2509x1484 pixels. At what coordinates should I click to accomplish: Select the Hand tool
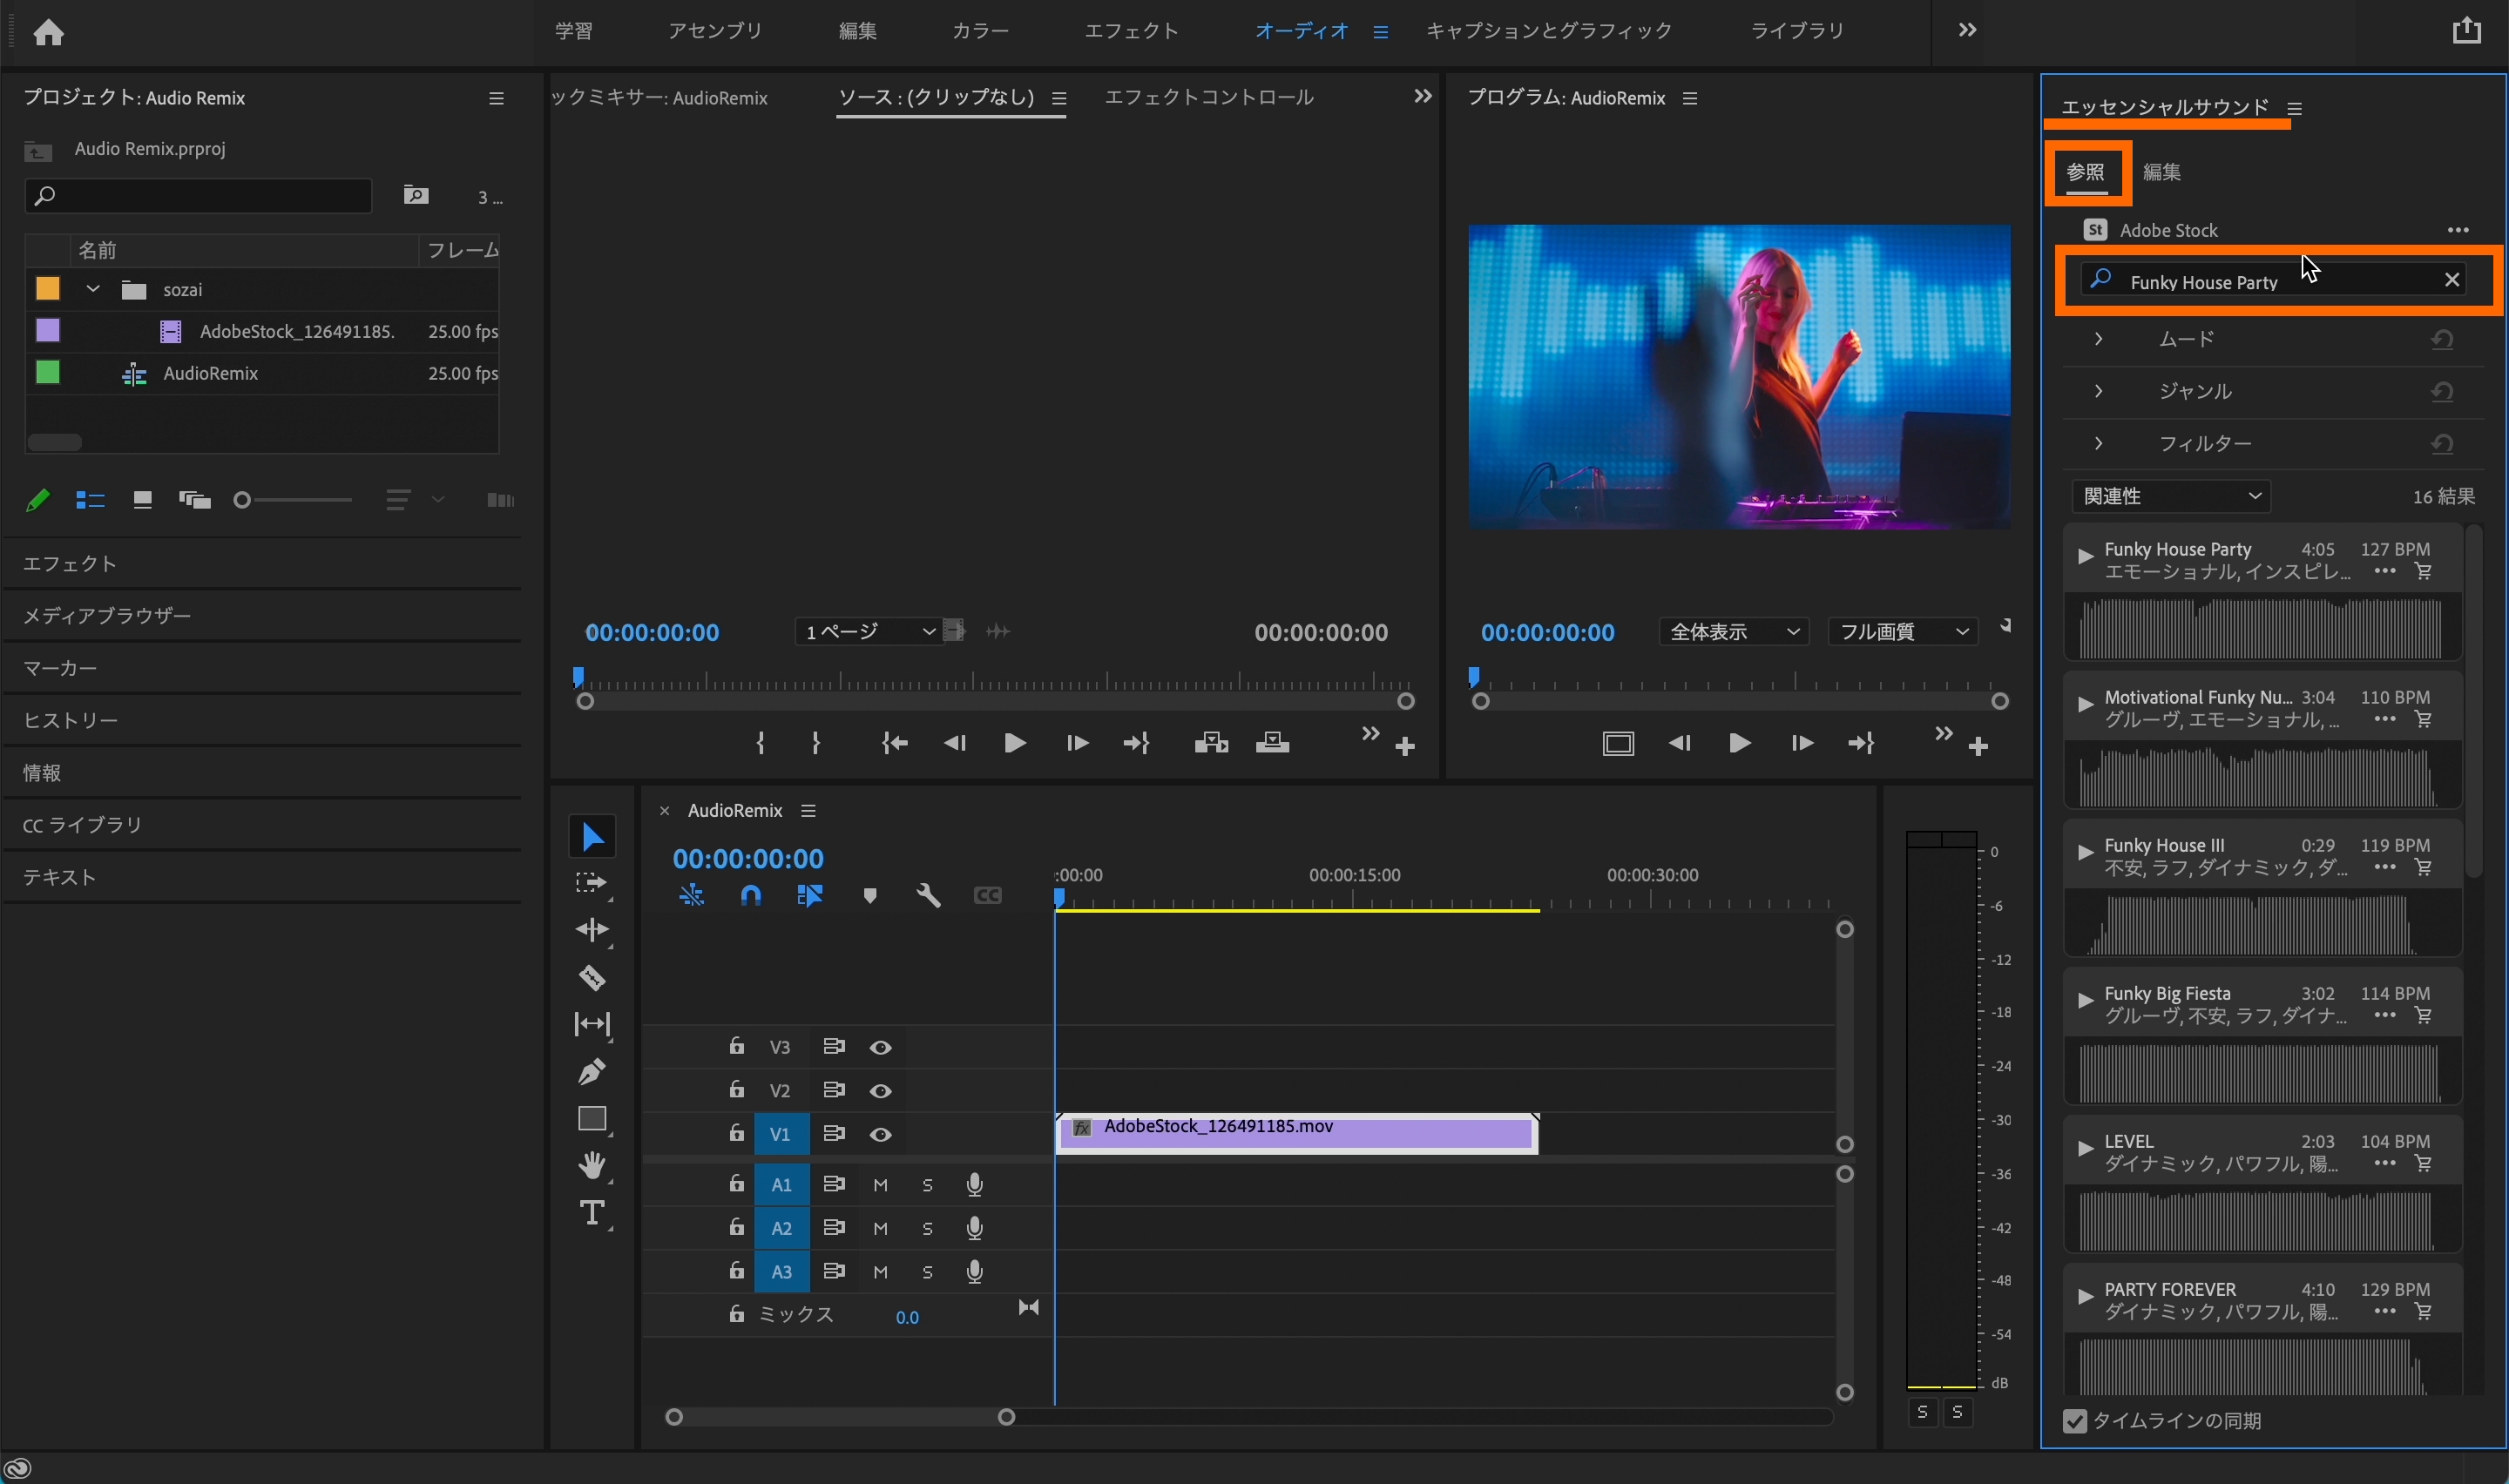click(591, 1165)
